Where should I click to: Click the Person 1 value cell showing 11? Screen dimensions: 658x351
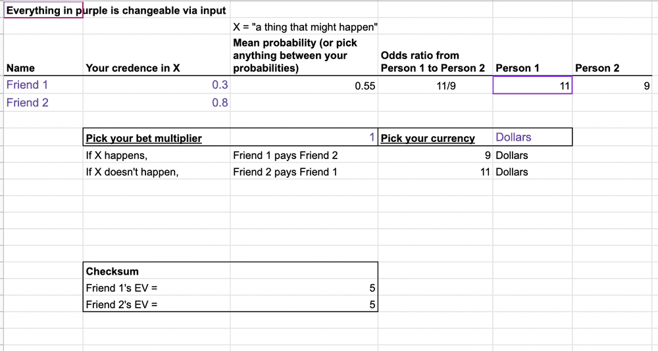tap(532, 85)
